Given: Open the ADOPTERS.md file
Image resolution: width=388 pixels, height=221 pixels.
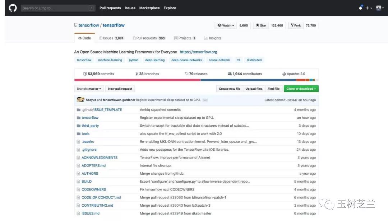Looking at the screenshot, I should pyautogui.click(x=93, y=165).
